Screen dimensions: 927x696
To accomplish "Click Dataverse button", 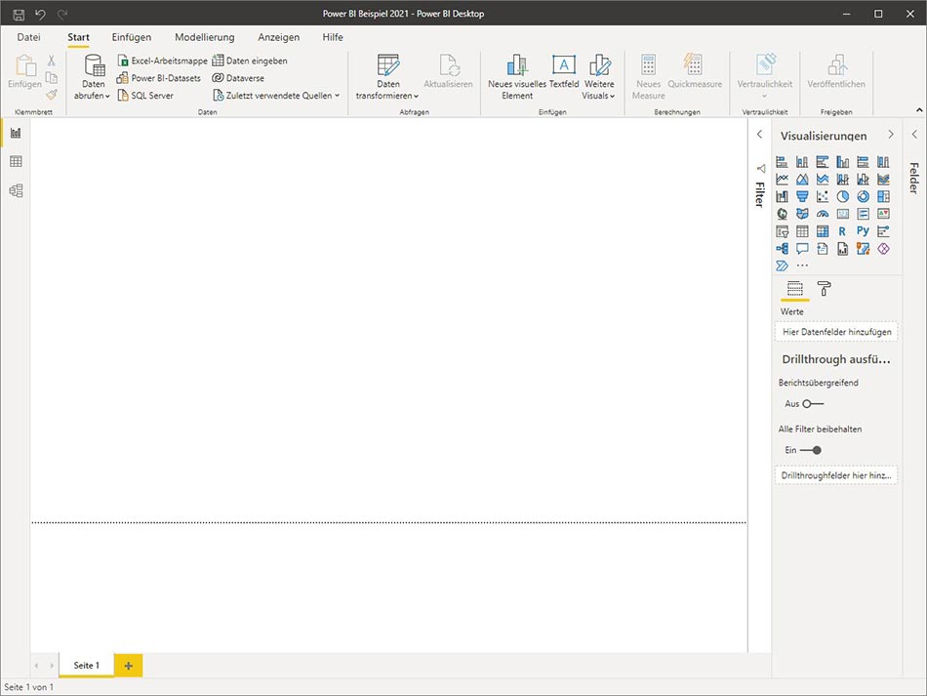I will pyautogui.click(x=238, y=78).
